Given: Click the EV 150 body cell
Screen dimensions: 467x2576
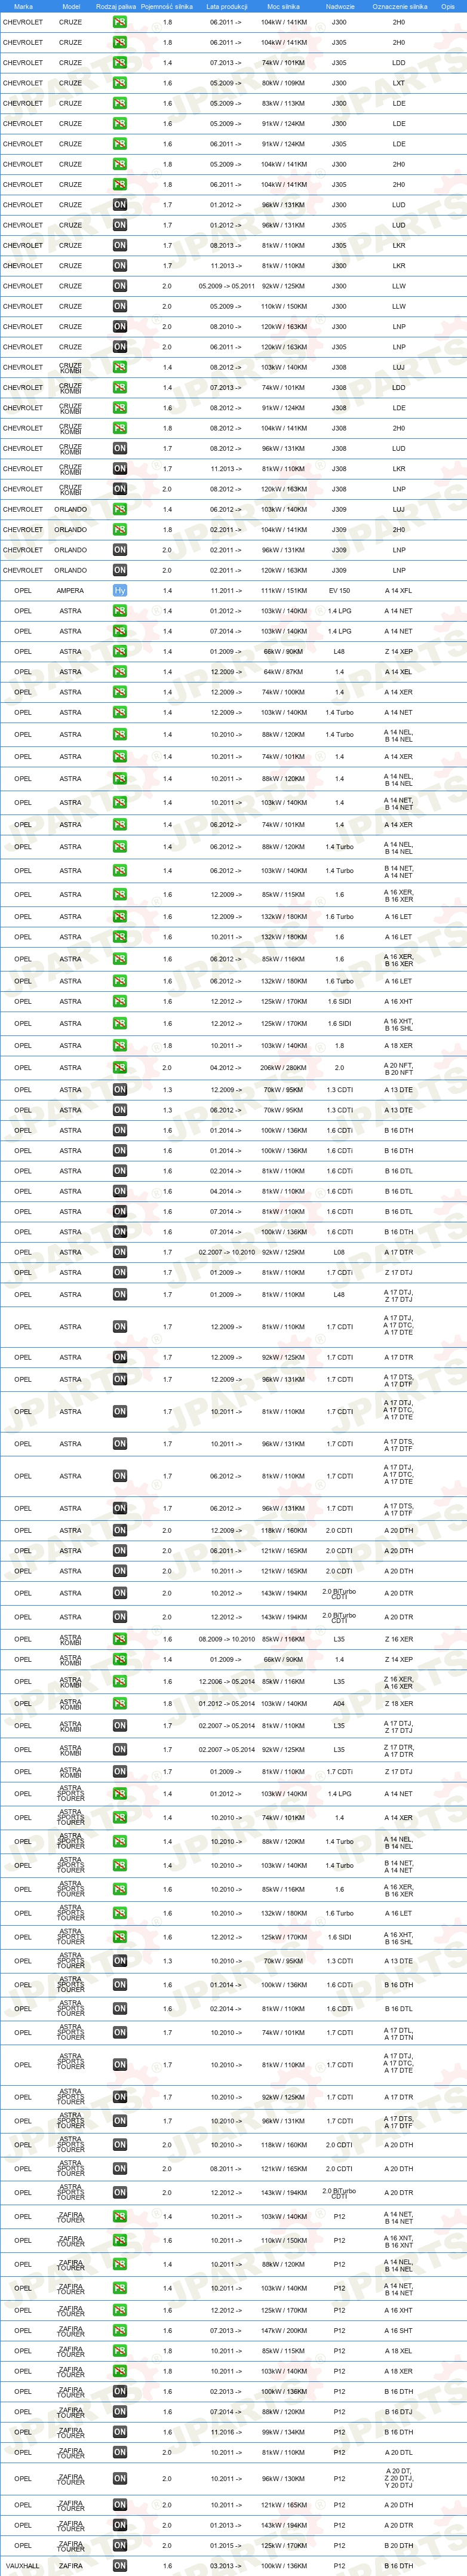Looking at the screenshot, I should [339, 591].
